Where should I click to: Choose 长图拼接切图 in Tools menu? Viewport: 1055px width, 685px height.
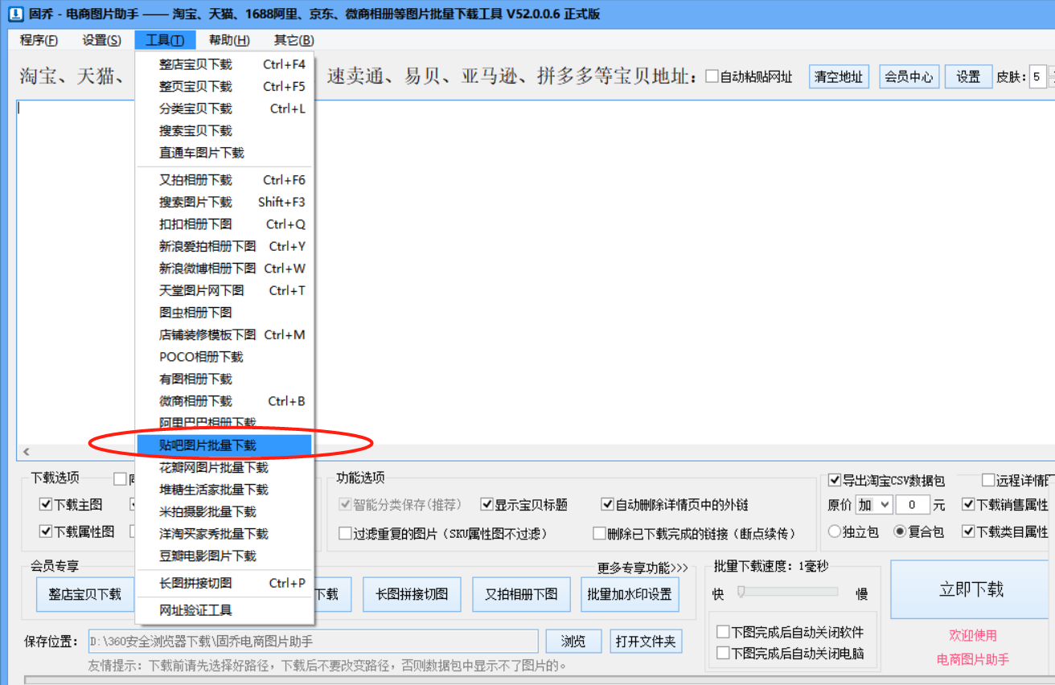click(224, 583)
